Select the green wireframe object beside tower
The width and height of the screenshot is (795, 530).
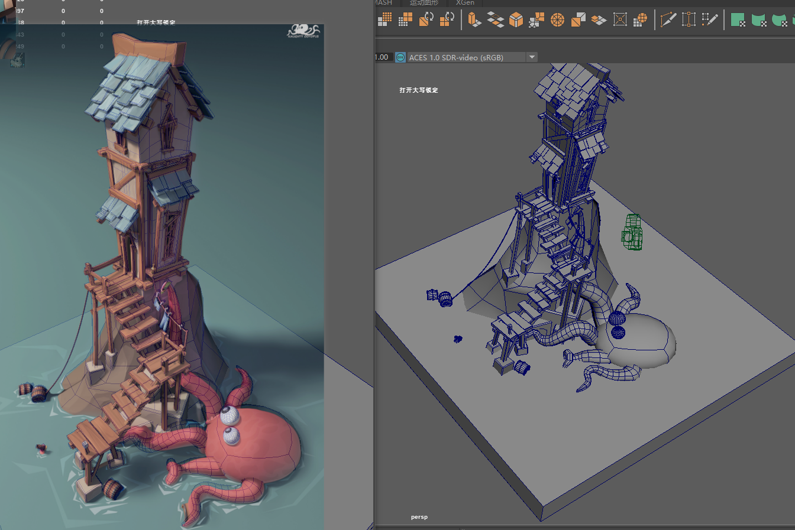tap(632, 232)
